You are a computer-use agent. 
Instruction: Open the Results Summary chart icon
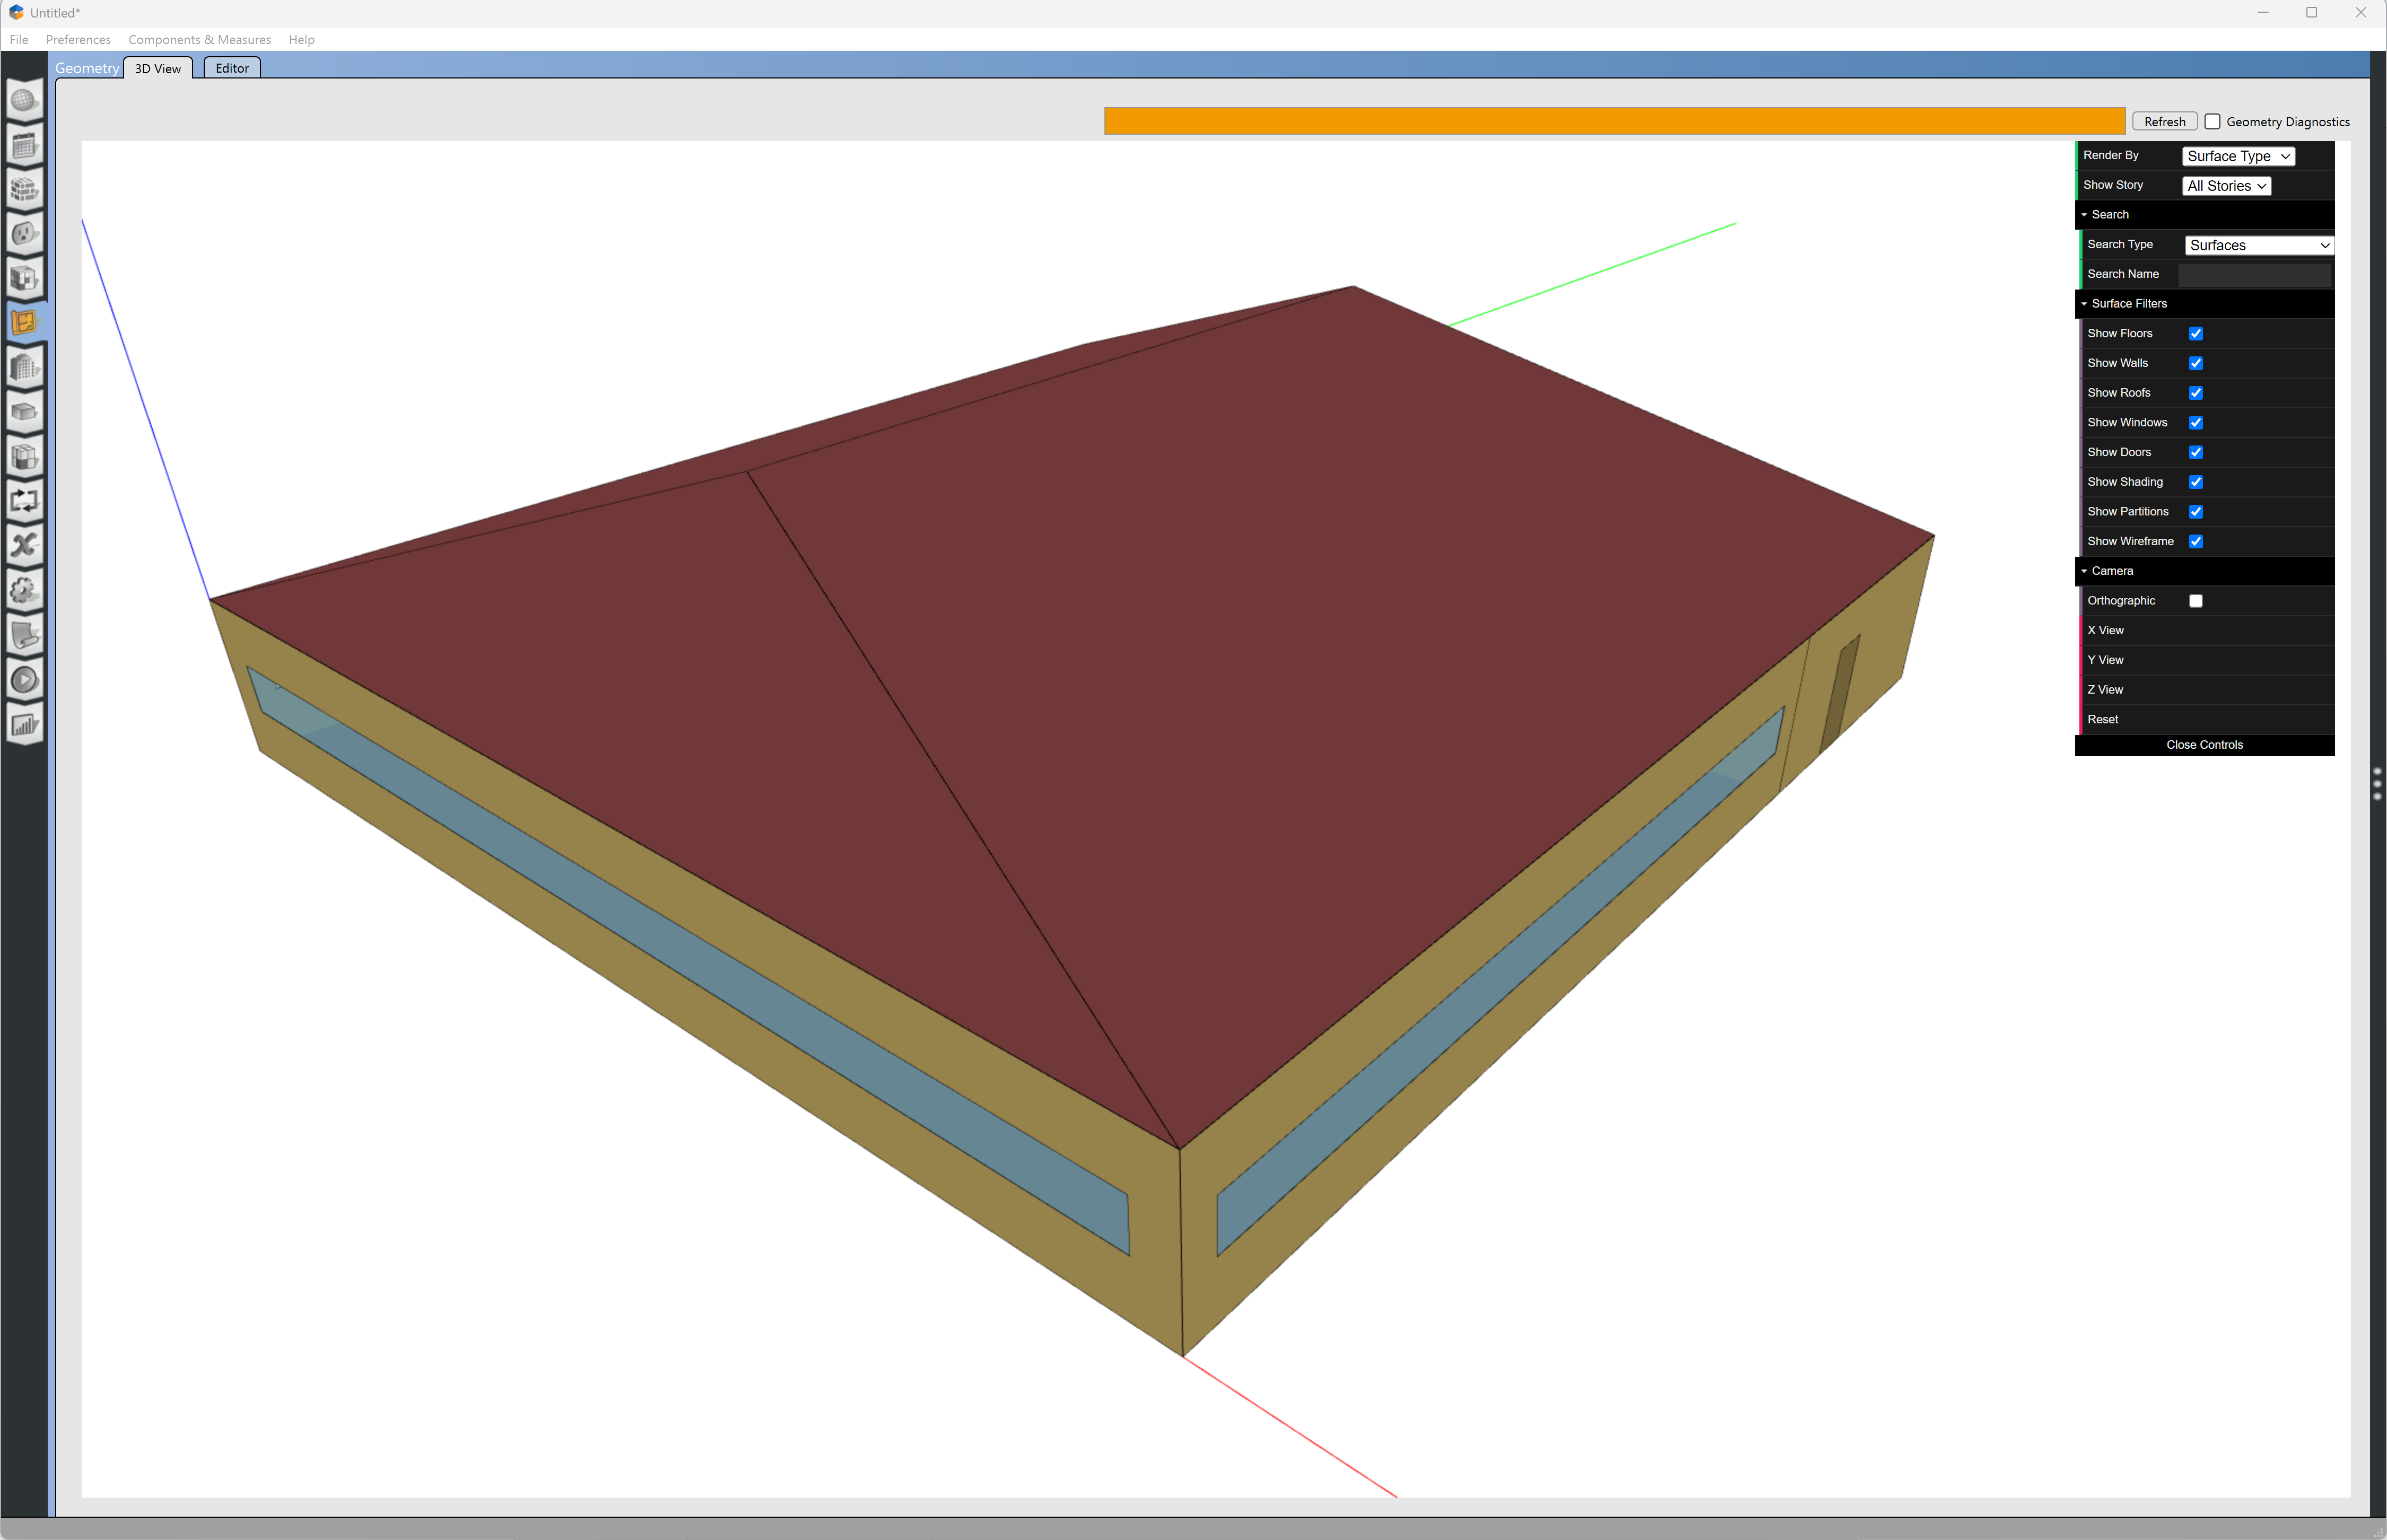(24, 725)
